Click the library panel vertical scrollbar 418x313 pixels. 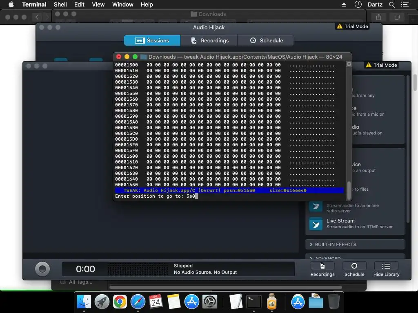408,149
